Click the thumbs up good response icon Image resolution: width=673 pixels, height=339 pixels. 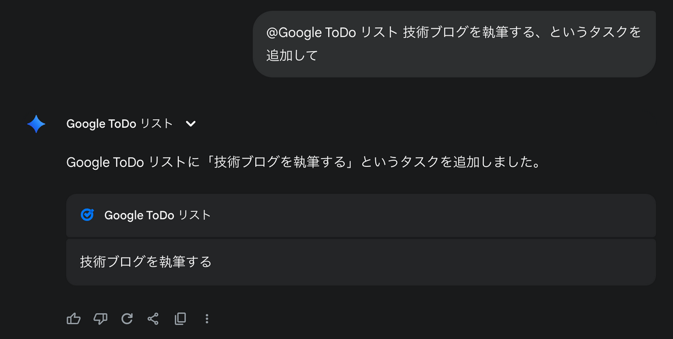(73, 319)
